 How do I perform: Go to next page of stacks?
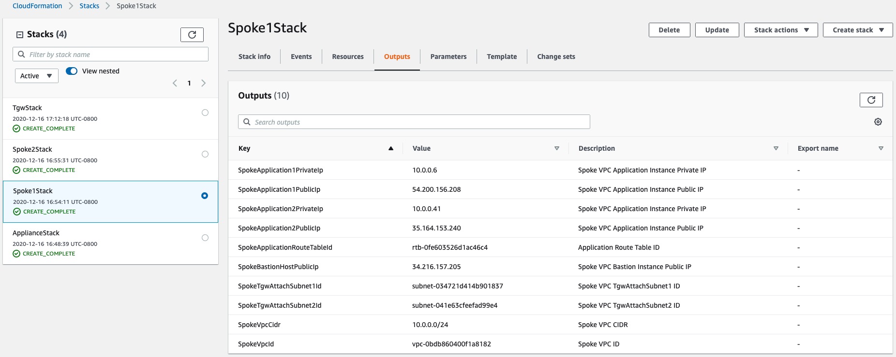pos(204,83)
